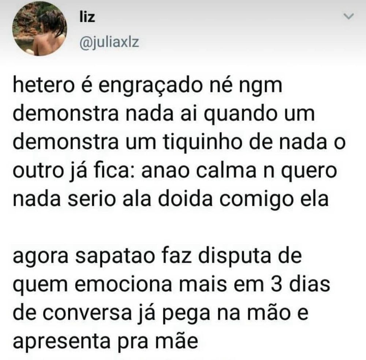Screen dimensions: 366x360
Task: Click the word sapatao in the second paragraph
Action: tap(115, 257)
